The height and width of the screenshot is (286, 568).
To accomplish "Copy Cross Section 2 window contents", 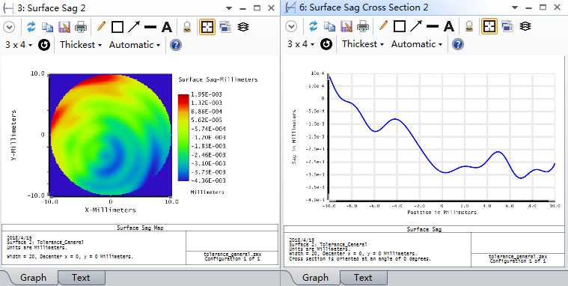I will point(329,26).
